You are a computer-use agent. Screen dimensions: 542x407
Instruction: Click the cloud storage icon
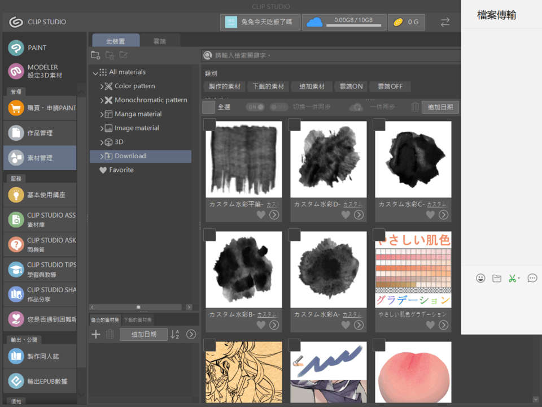click(314, 22)
